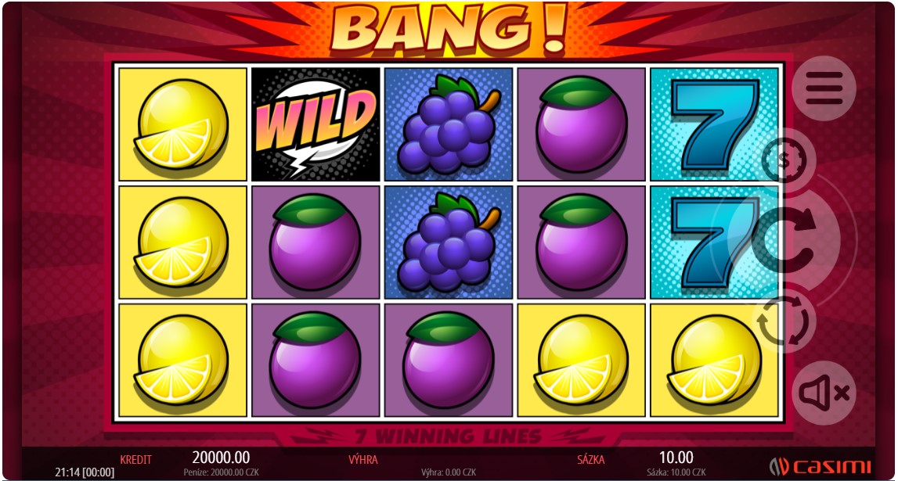Click the plum in bottom row third reel

tap(449, 361)
